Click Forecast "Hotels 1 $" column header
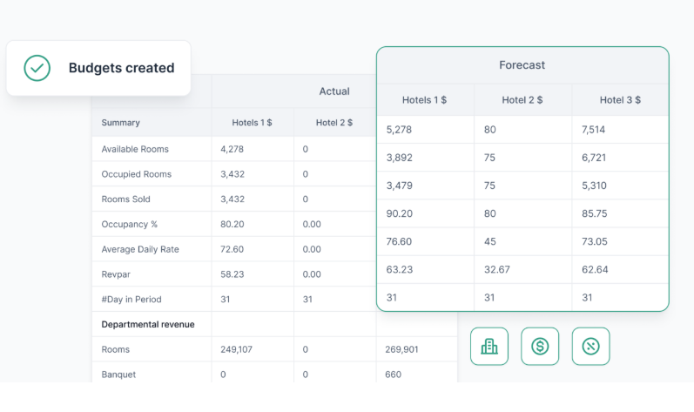Viewport: 694px width, 412px height. point(424,100)
